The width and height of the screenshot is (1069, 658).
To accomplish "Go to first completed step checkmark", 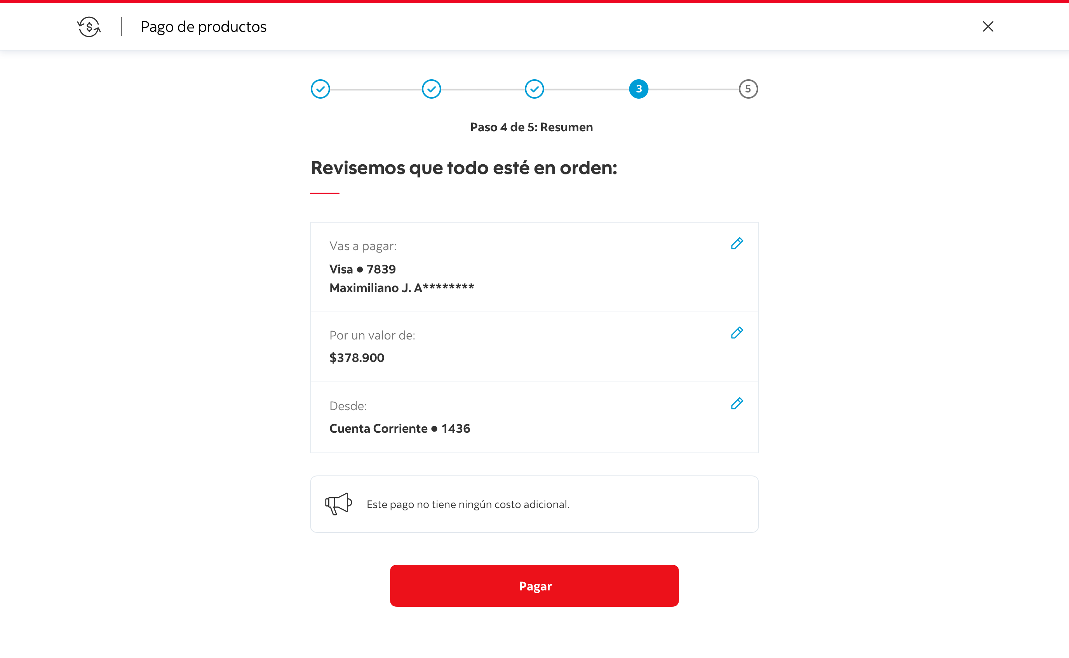I will (320, 89).
